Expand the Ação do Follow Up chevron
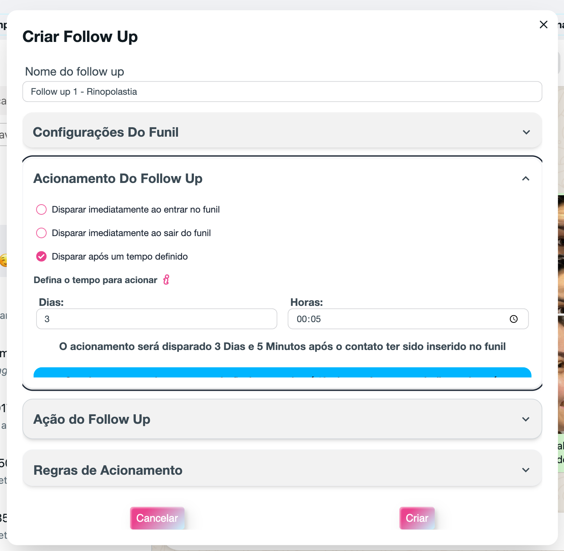Viewport: 564px width, 551px height. [x=526, y=419]
